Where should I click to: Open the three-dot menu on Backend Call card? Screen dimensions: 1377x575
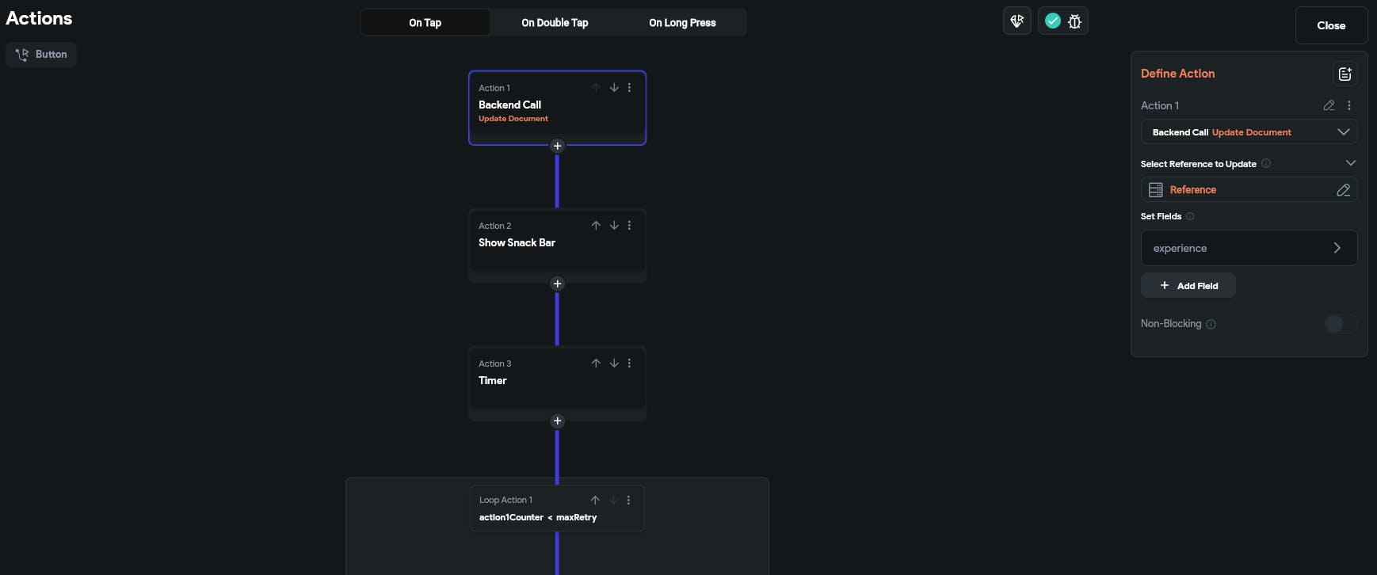[630, 88]
